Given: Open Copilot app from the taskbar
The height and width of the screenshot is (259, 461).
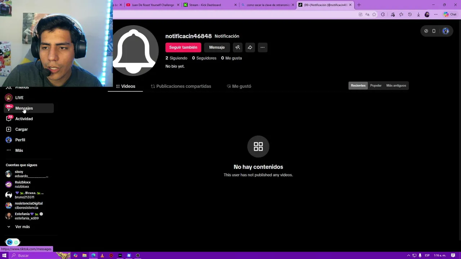Looking at the screenshot, I should pos(75,255).
